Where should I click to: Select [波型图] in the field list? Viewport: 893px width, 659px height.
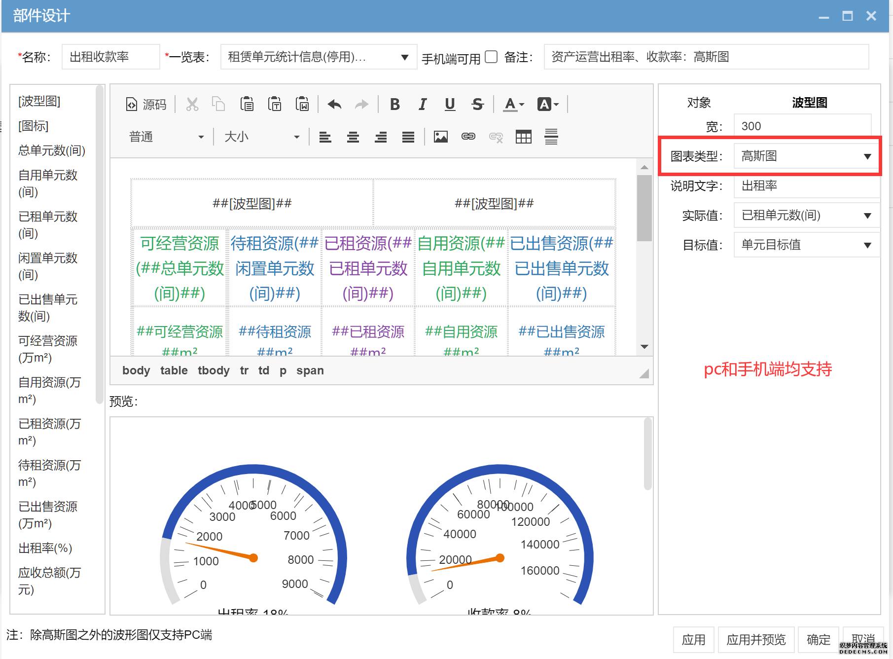tap(39, 101)
